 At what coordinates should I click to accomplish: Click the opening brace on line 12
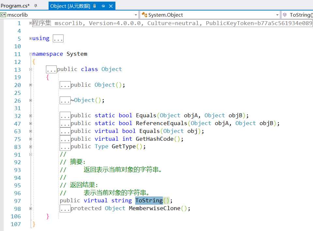click(x=34, y=62)
